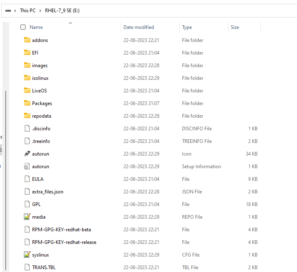Image resolution: width=297 pixels, height=272 pixels.
Task: Click the 34 KB size value
Action: coord(251,154)
